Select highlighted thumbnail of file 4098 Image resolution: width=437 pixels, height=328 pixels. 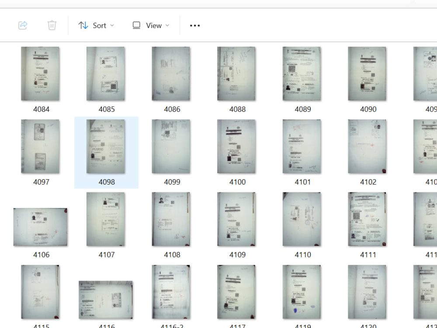pyautogui.click(x=106, y=147)
